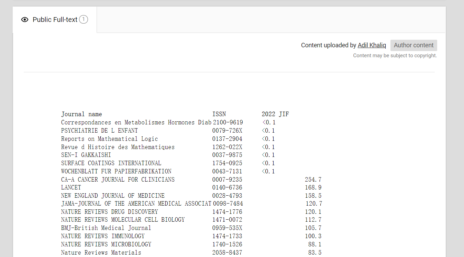
Task: Select 'NATURE REVIEWS MOLECULAR CELL BIOLOGY' entry
Action: coord(123,220)
